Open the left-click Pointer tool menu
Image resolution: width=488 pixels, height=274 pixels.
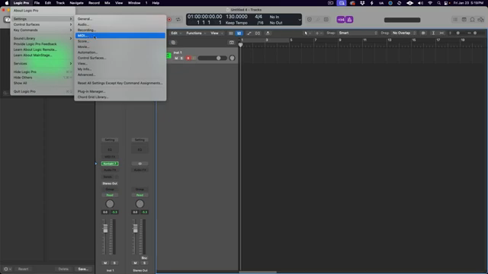click(x=307, y=33)
